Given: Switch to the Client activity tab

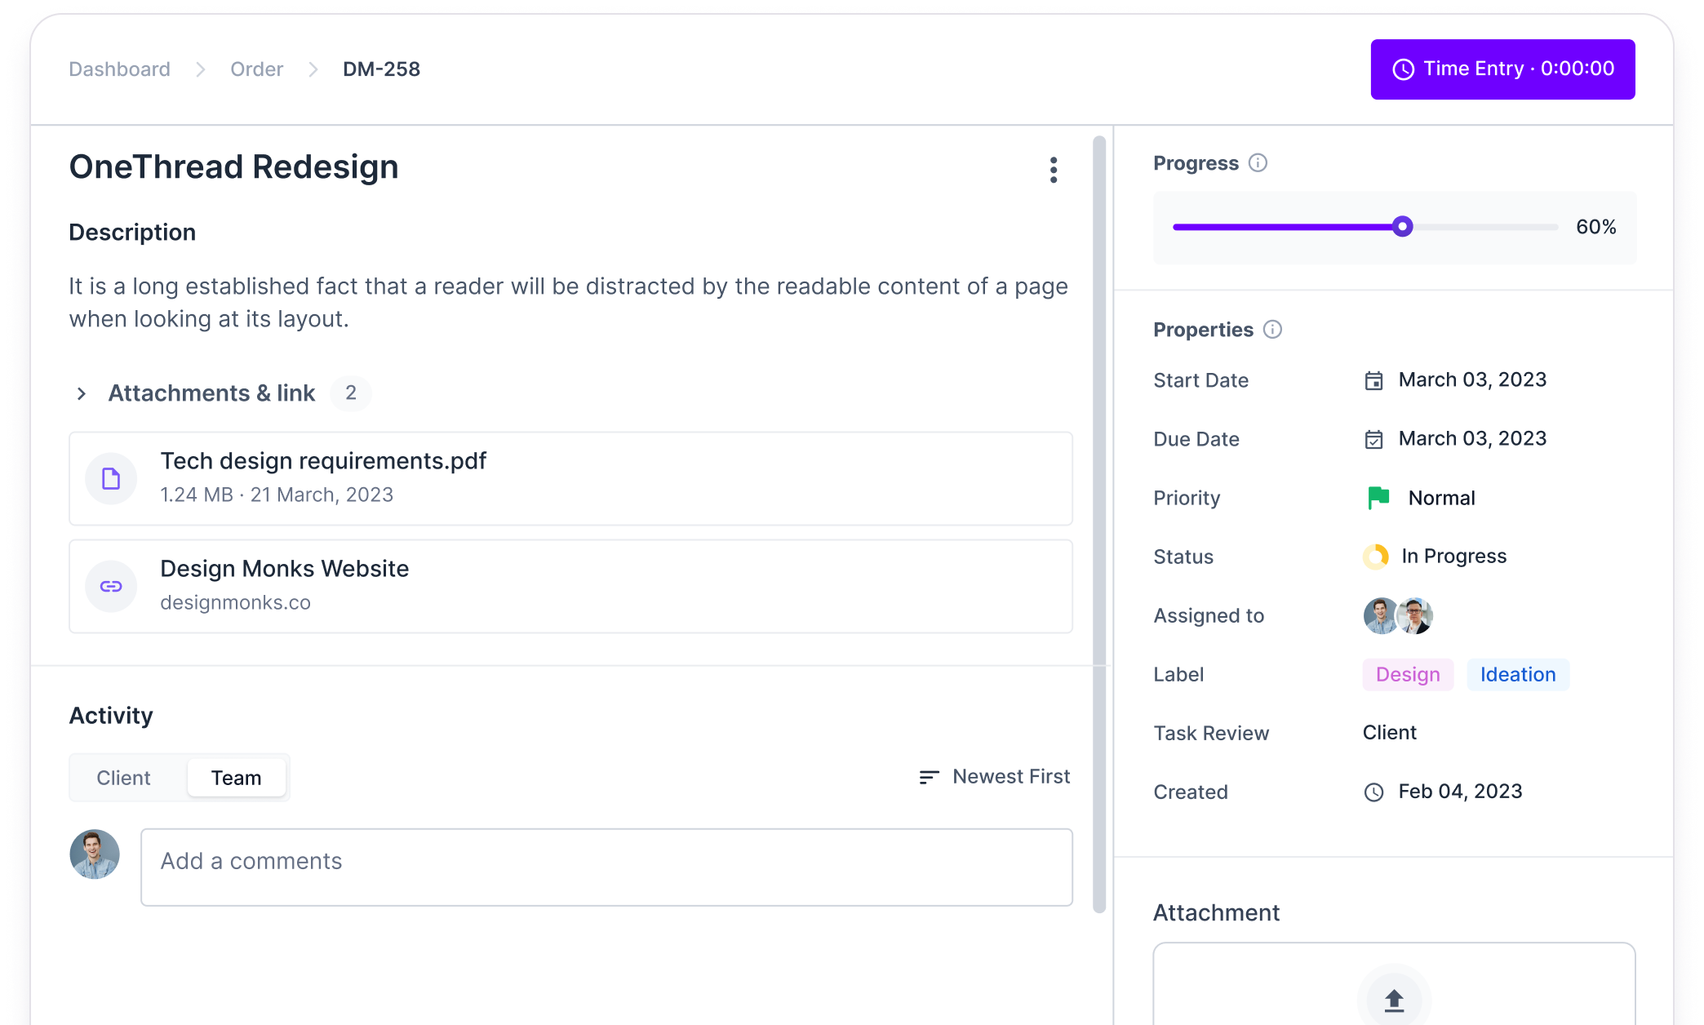Looking at the screenshot, I should (x=123, y=778).
